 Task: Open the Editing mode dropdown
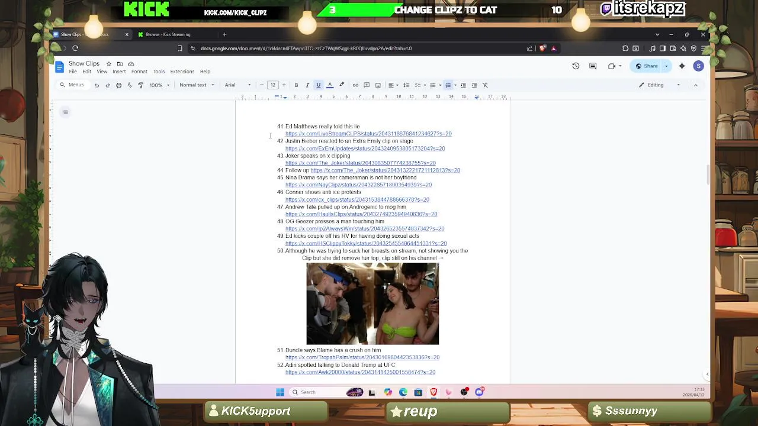[x=659, y=85]
